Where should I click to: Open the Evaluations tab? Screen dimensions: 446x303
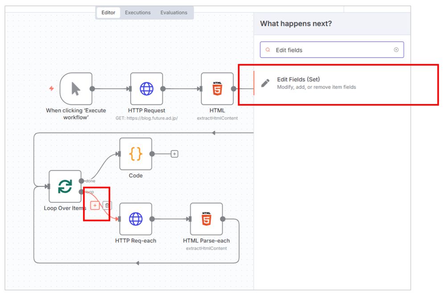click(x=174, y=12)
